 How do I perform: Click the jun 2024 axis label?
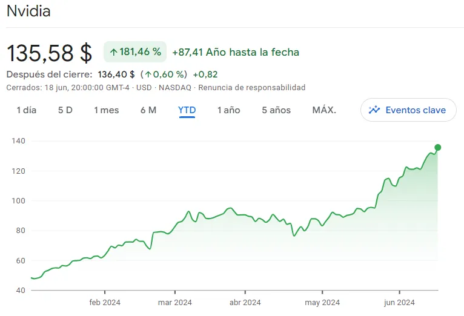tap(399, 303)
